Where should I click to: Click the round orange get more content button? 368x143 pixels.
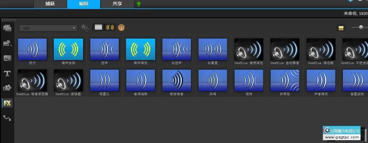(x=122, y=28)
